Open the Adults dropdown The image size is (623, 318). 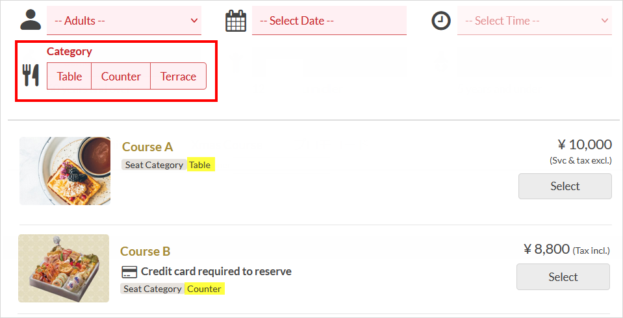pos(124,21)
